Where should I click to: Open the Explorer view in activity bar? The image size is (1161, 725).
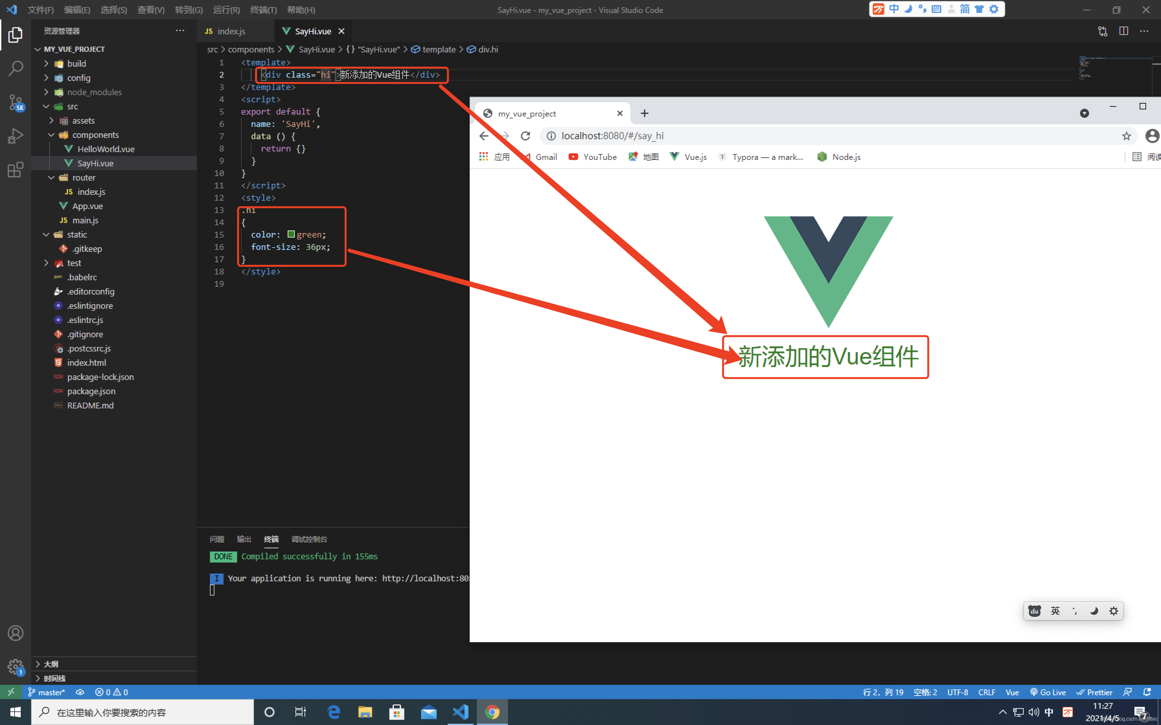[x=15, y=35]
